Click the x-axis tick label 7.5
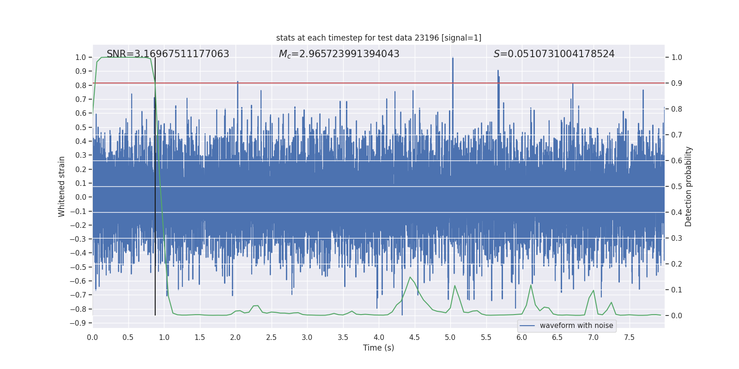The width and height of the screenshot is (739, 369). click(629, 337)
